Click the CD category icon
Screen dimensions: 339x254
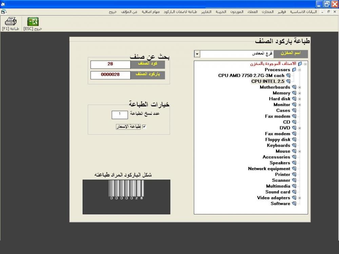click(x=294, y=122)
